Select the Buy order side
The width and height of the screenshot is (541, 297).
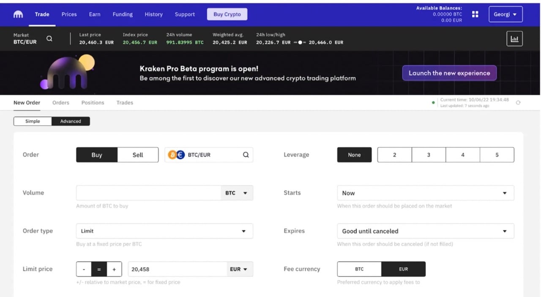click(97, 155)
